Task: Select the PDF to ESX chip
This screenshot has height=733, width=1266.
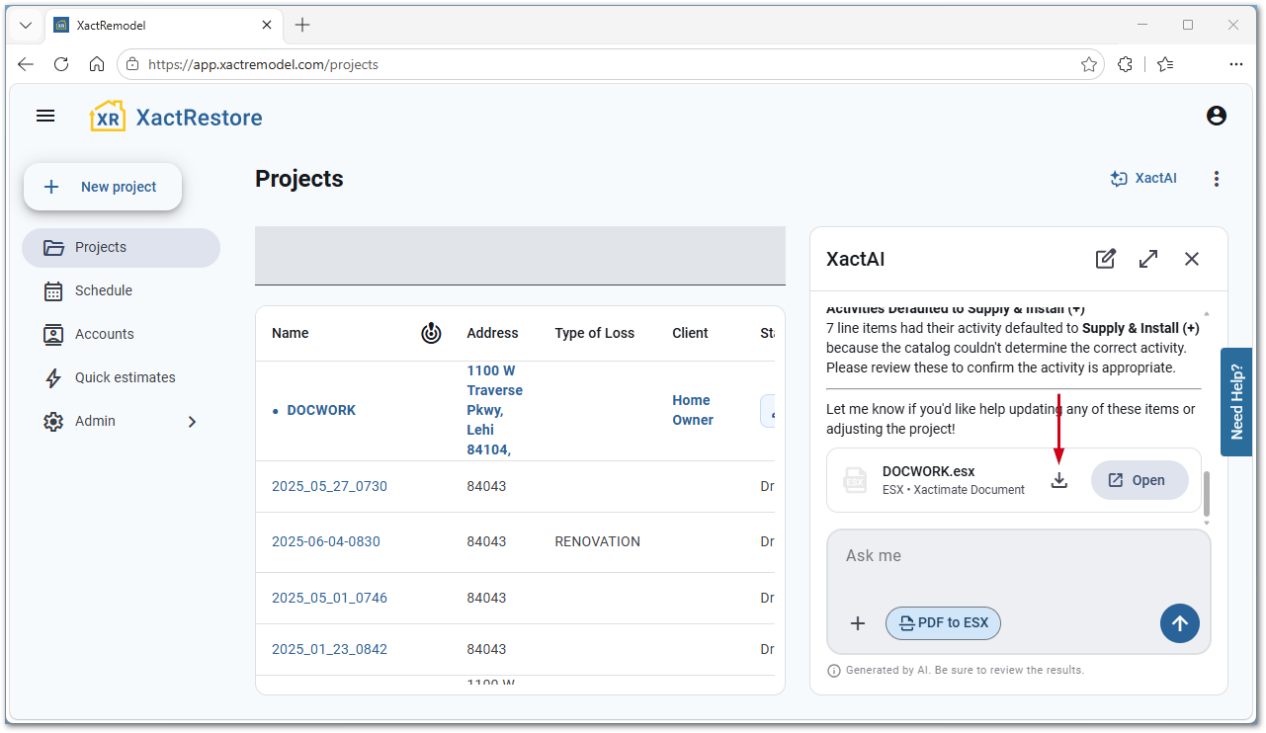Action: click(x=943, y=623)
